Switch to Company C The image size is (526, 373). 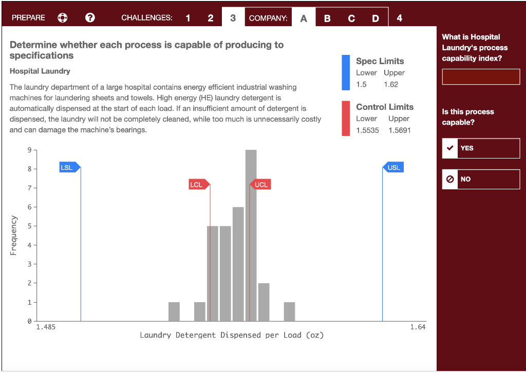click(x=351, y=18)
